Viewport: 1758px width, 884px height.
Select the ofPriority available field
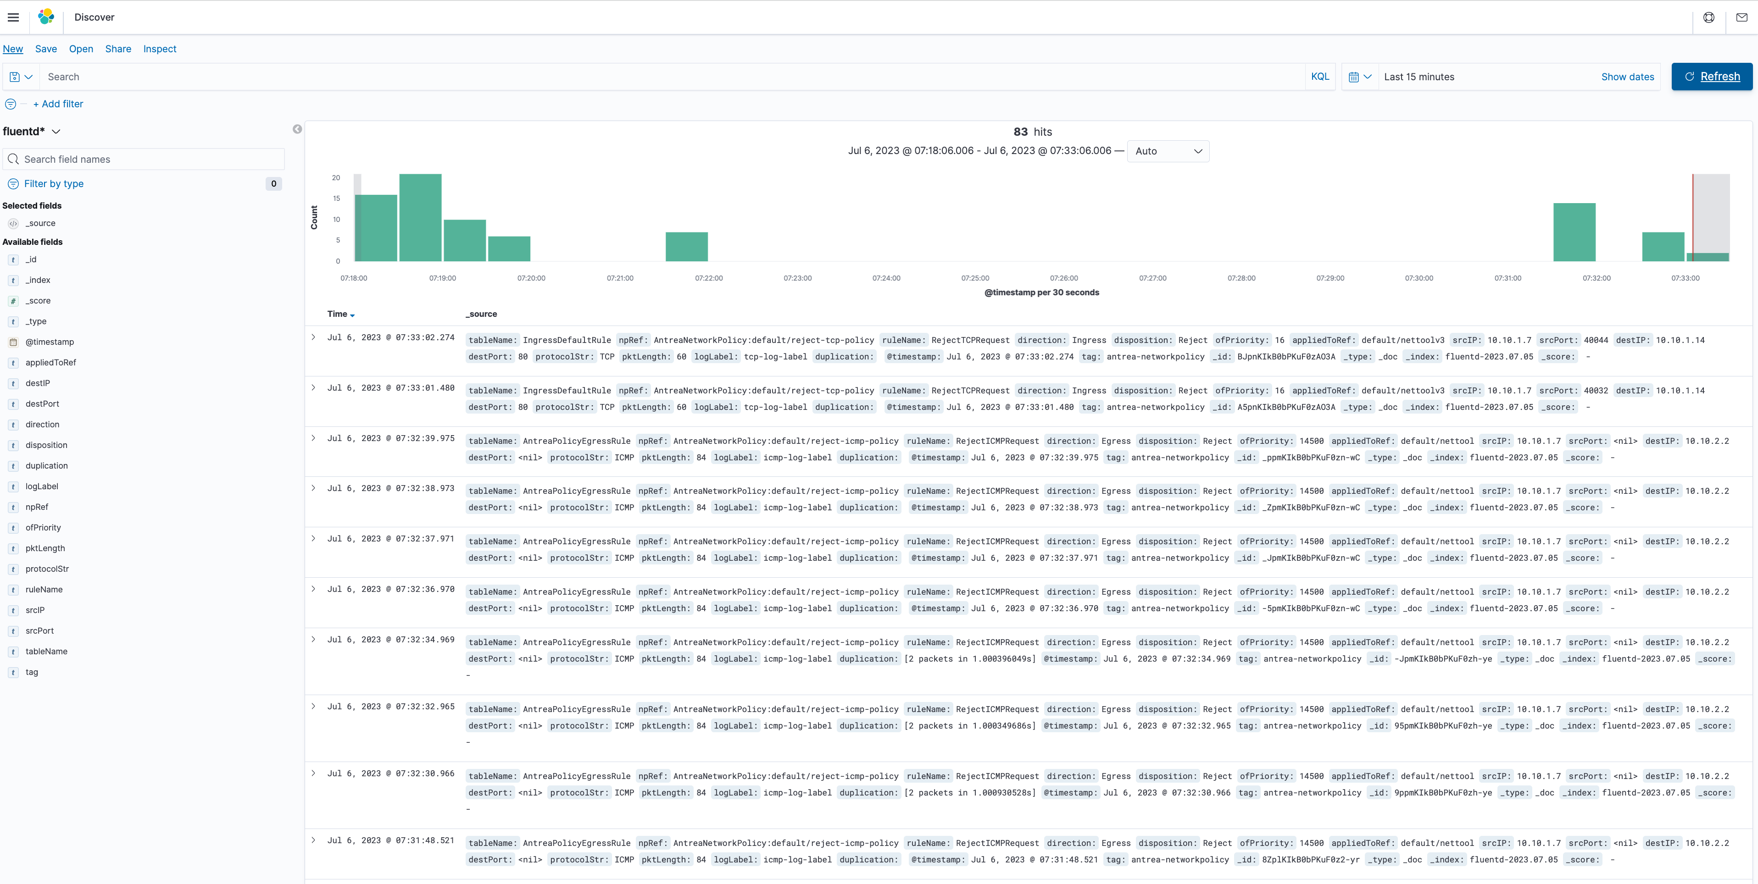pos(43,528)
